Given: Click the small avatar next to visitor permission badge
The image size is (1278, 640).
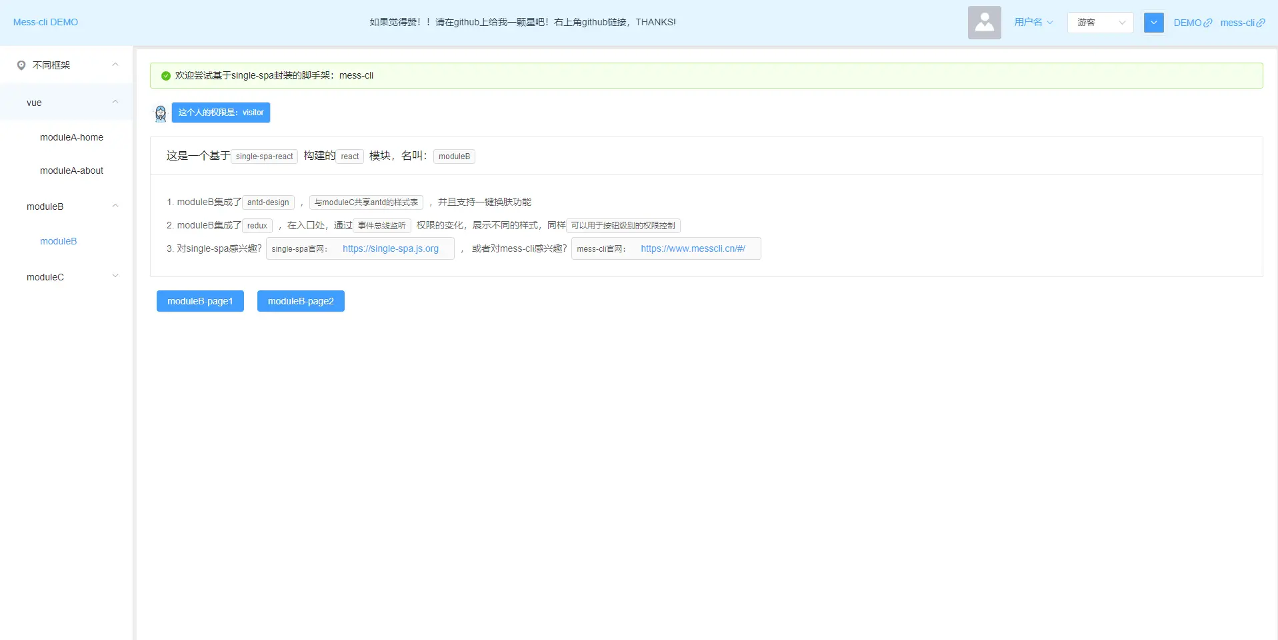Looking at the screenshot, I should tap(160, 113).
